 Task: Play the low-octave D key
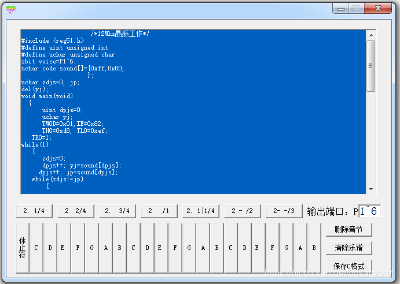(50, 248)
